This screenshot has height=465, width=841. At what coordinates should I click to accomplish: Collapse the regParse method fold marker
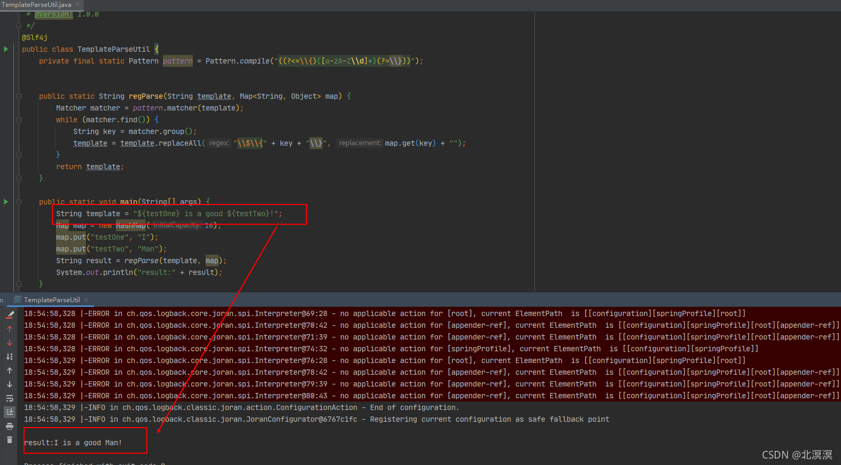pyautogui.click(x=19, y=97)
